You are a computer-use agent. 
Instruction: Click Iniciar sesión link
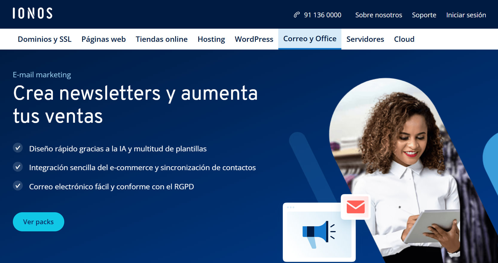[x=466, y=15]
